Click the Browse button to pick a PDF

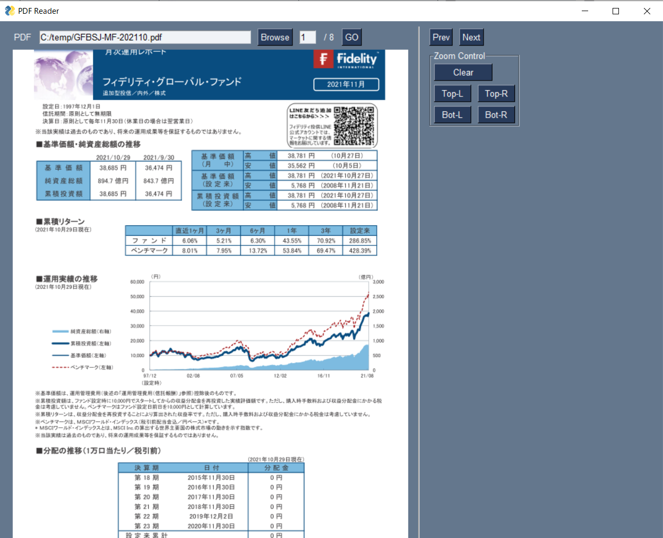point(275,37)
